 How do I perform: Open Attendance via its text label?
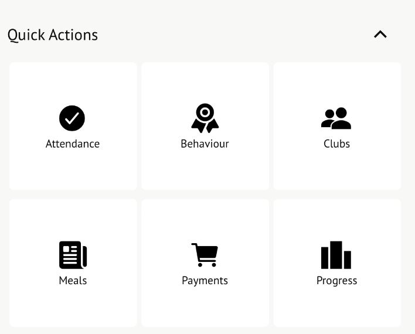point(73,144)
